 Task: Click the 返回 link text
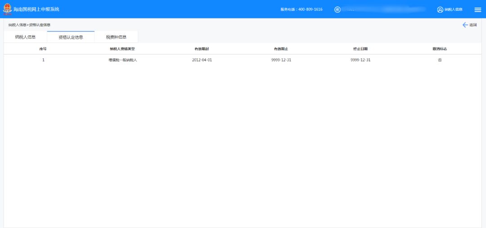coord(473,25)
